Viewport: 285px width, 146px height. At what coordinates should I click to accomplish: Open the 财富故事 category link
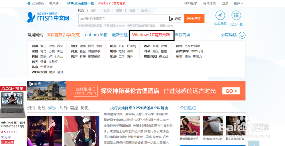(94, 51)
